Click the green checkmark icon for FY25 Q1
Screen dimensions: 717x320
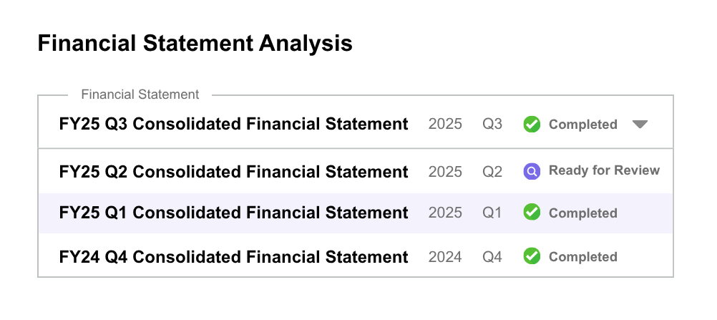point(532,213)
